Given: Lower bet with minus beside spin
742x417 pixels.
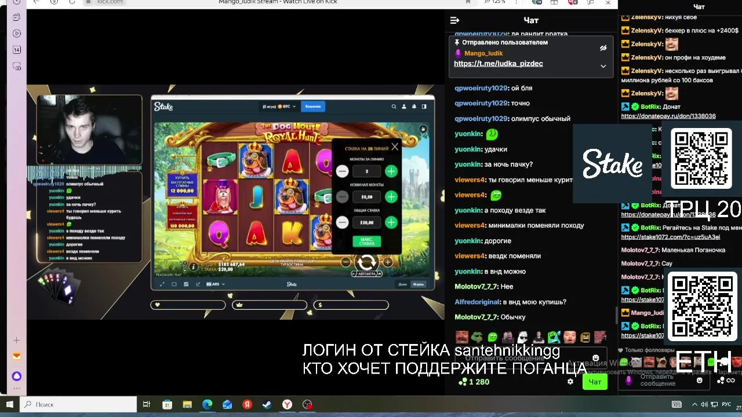Looking at the screenshot, I should click(x=345, y=262).
